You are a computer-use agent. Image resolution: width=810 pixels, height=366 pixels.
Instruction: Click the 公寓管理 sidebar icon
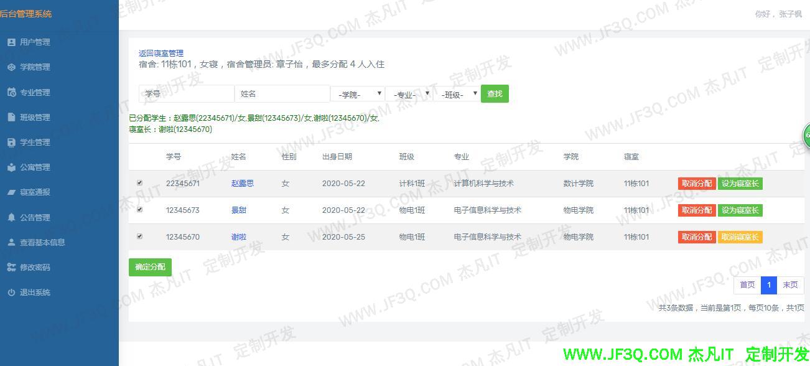click(11, 167)
